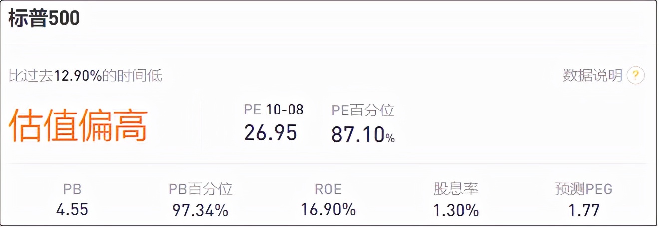Select the PE percentile value 87.10%
Image resolution: width=659 pixels, height=228 pixels.
(363, 135)
